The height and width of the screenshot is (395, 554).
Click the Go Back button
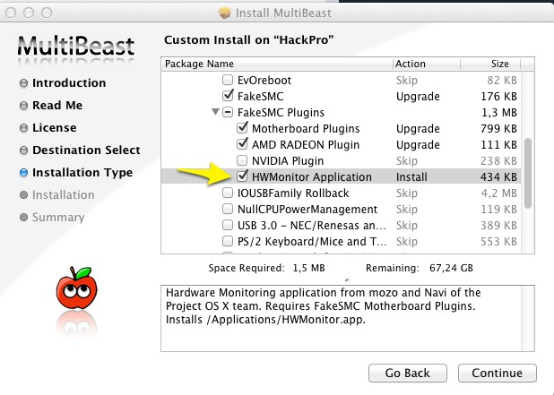[407, 374]
